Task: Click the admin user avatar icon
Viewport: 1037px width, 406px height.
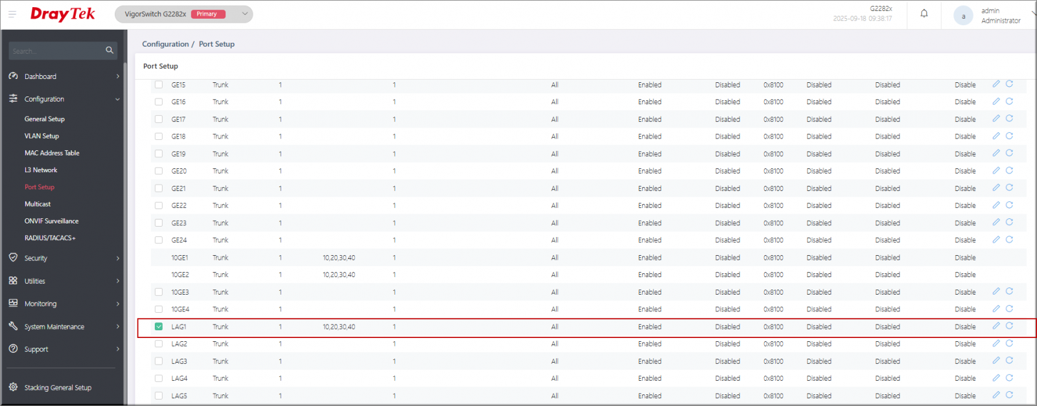Action: click(963, 16)
